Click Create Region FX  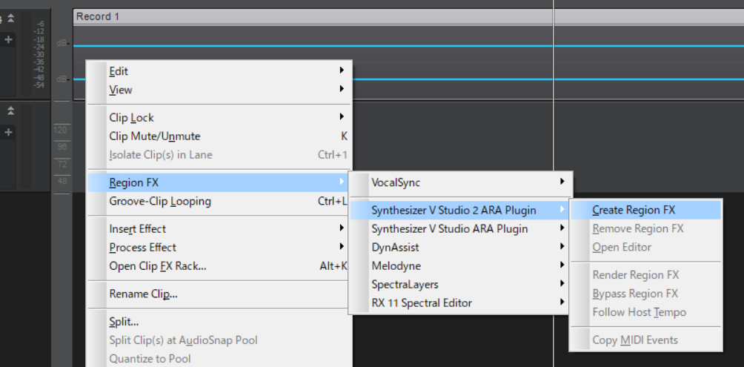(645, 211)
